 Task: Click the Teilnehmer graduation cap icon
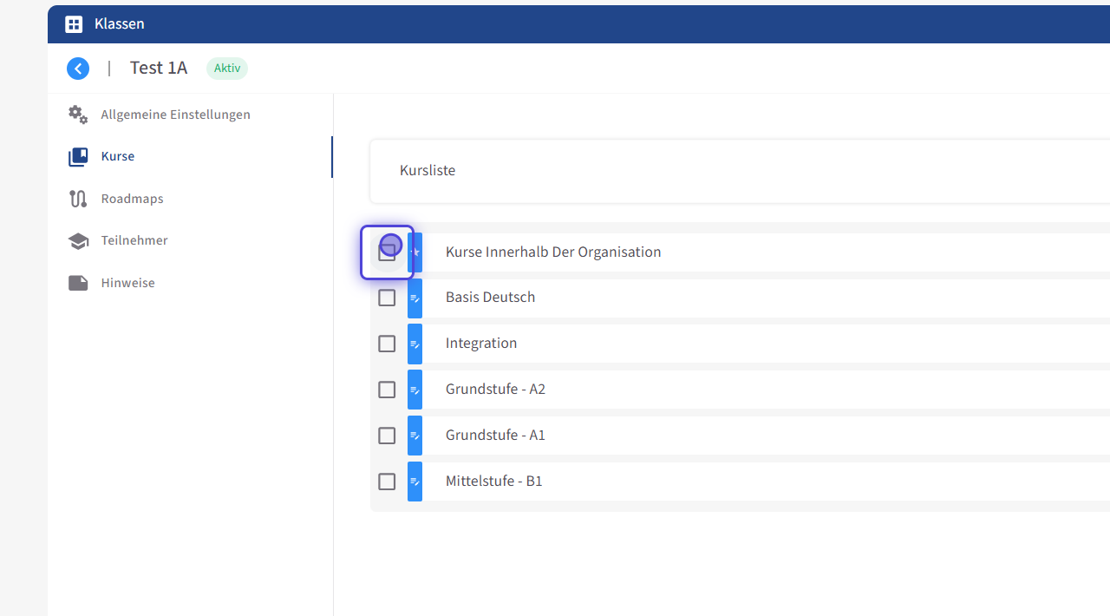pyautogui.click(x=78, y=241)
